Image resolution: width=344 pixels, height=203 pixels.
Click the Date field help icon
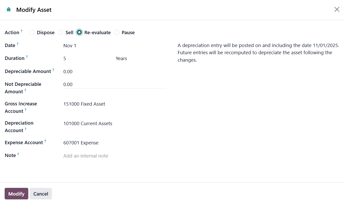coord(17,44)
